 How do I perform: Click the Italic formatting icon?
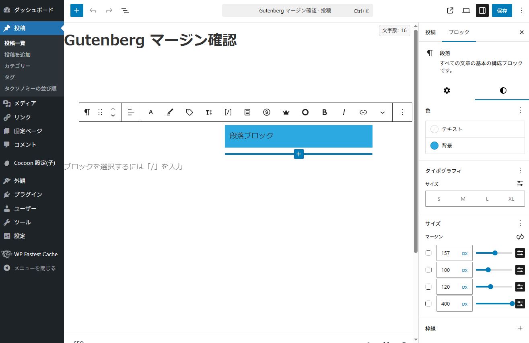coord(344,112)
